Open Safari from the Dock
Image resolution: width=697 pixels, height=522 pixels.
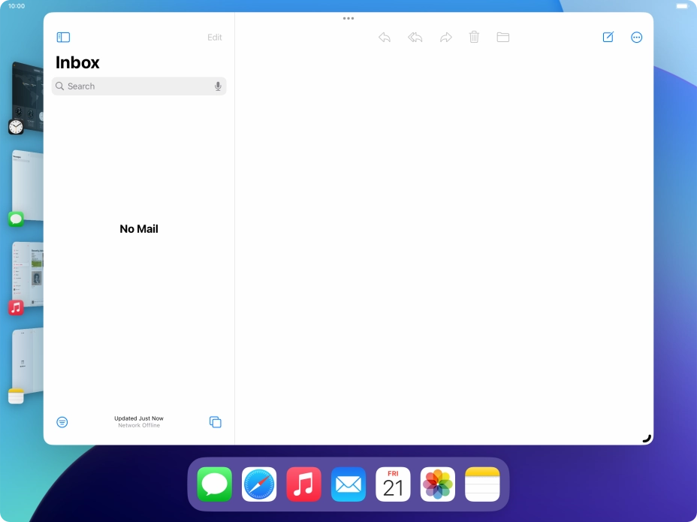coord(258,483)
